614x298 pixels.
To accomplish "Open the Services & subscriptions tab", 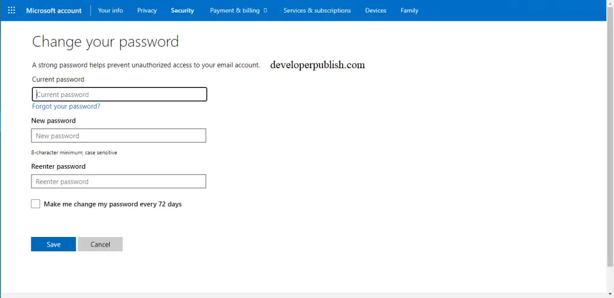I will [x=317, y=11].
